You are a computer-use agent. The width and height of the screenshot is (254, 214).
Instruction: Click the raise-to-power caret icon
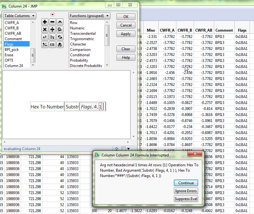pyautogui.click(x=60, y=22)
